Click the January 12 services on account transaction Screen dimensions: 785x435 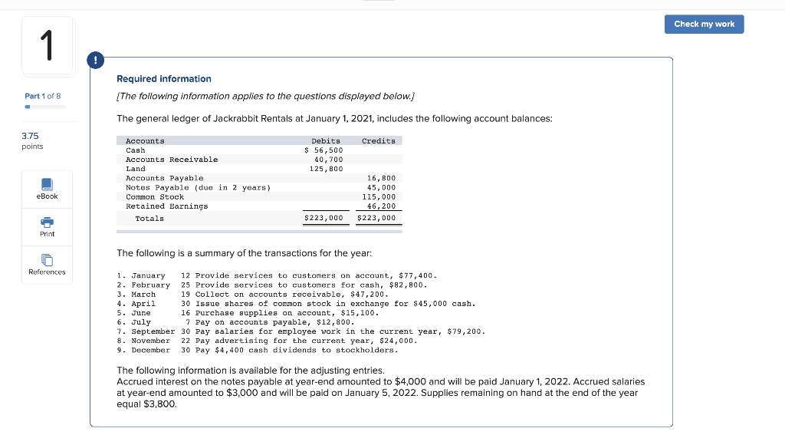(x=277, y=275)
